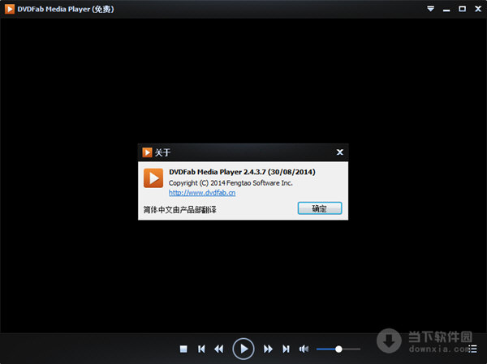487x364 pixels.
Task: Close the 关于 dialog with its X
Action: [x=340, y=152]
